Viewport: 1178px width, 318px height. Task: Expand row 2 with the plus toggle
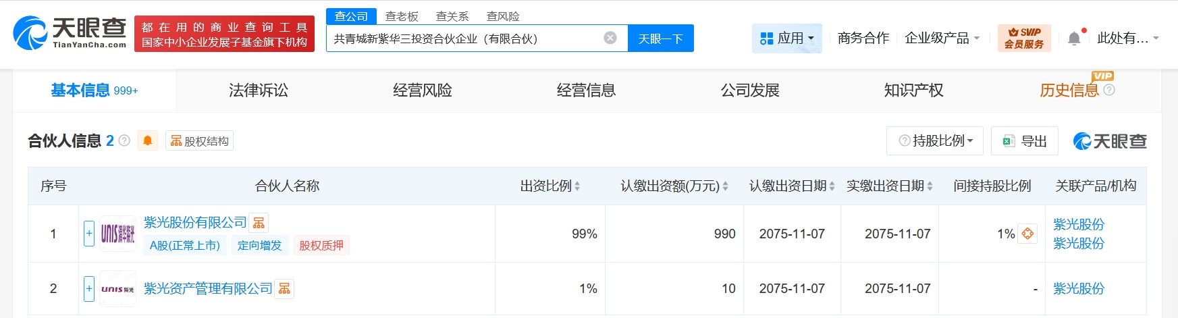coord(89,289)
